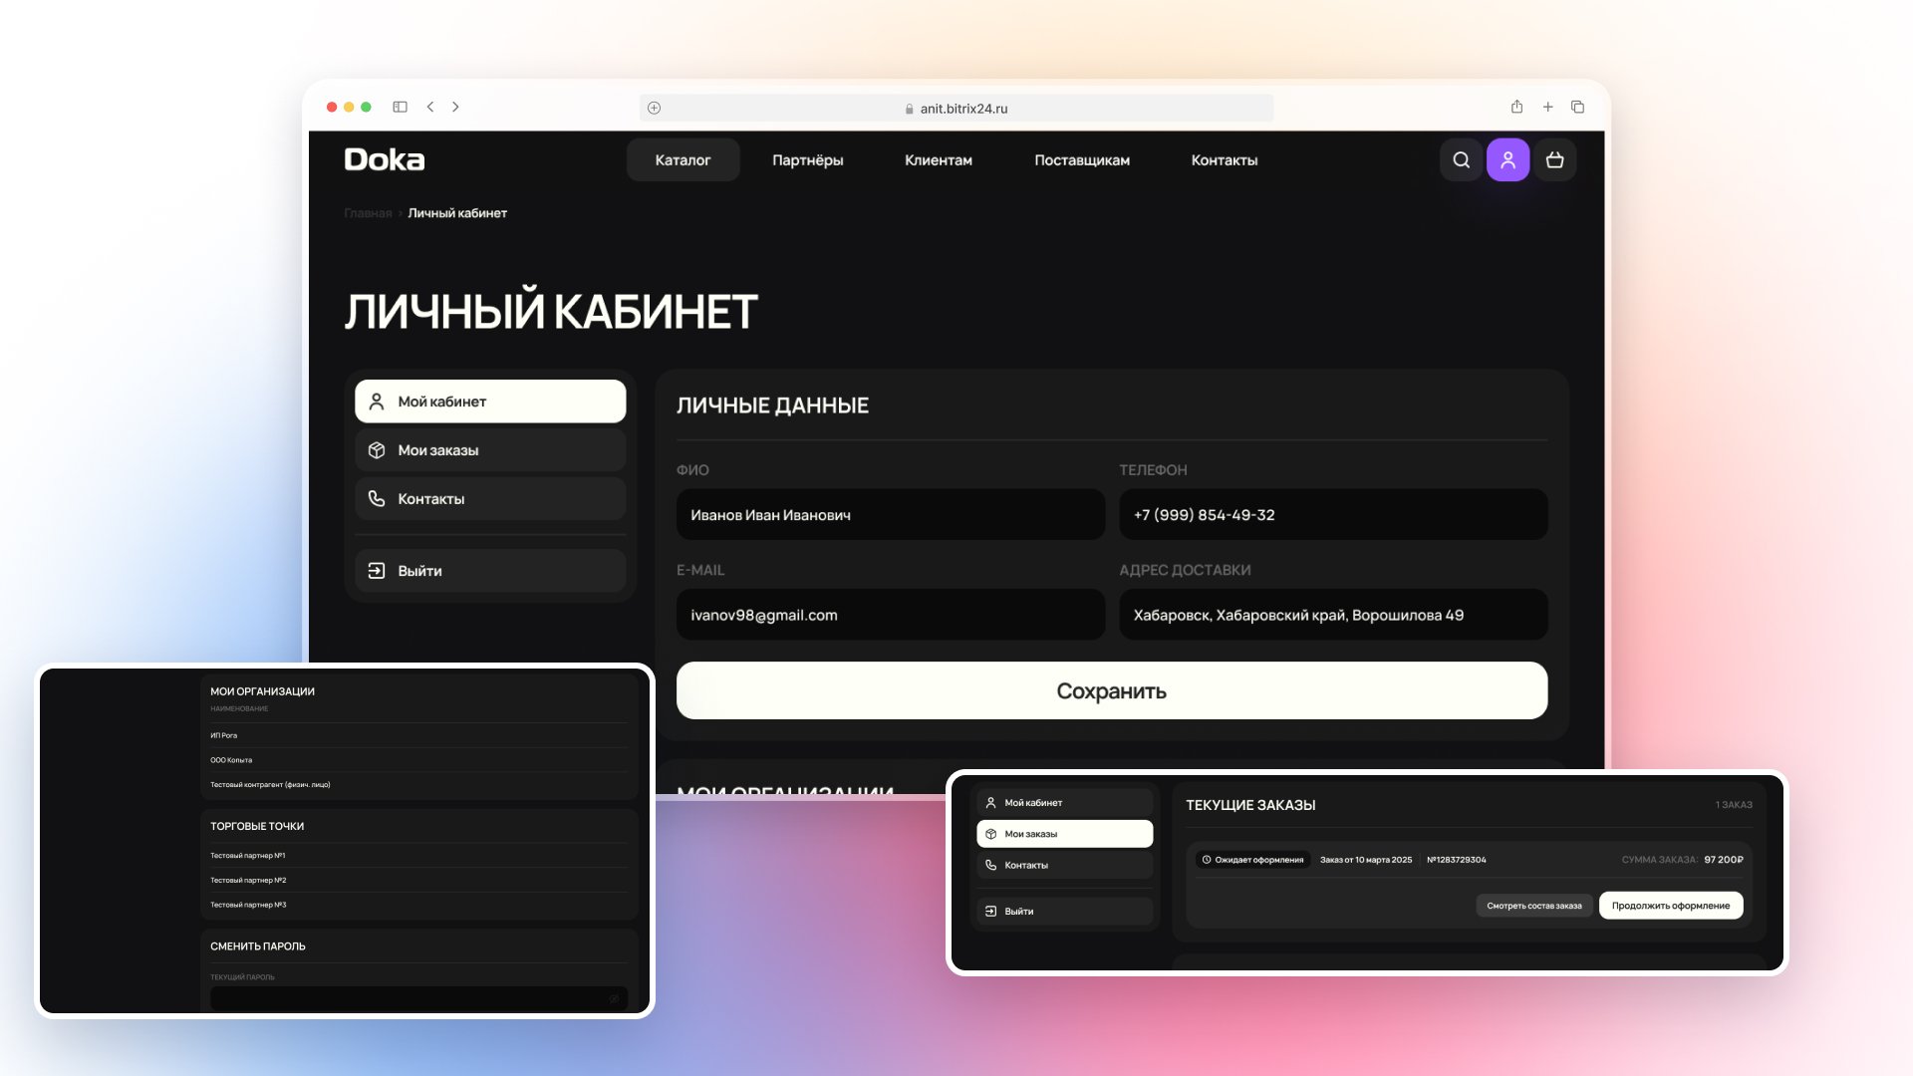Click Смотреть состав заказа button
Image resolution: width=1913 pixels, height=1076 pixels.
(x=1533, y=906)
